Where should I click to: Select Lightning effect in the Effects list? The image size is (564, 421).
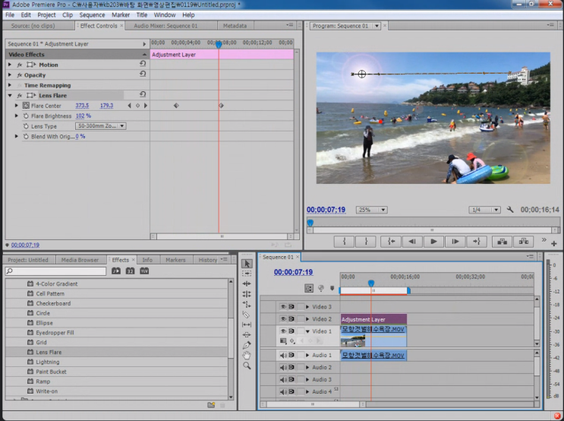point(47,362)
